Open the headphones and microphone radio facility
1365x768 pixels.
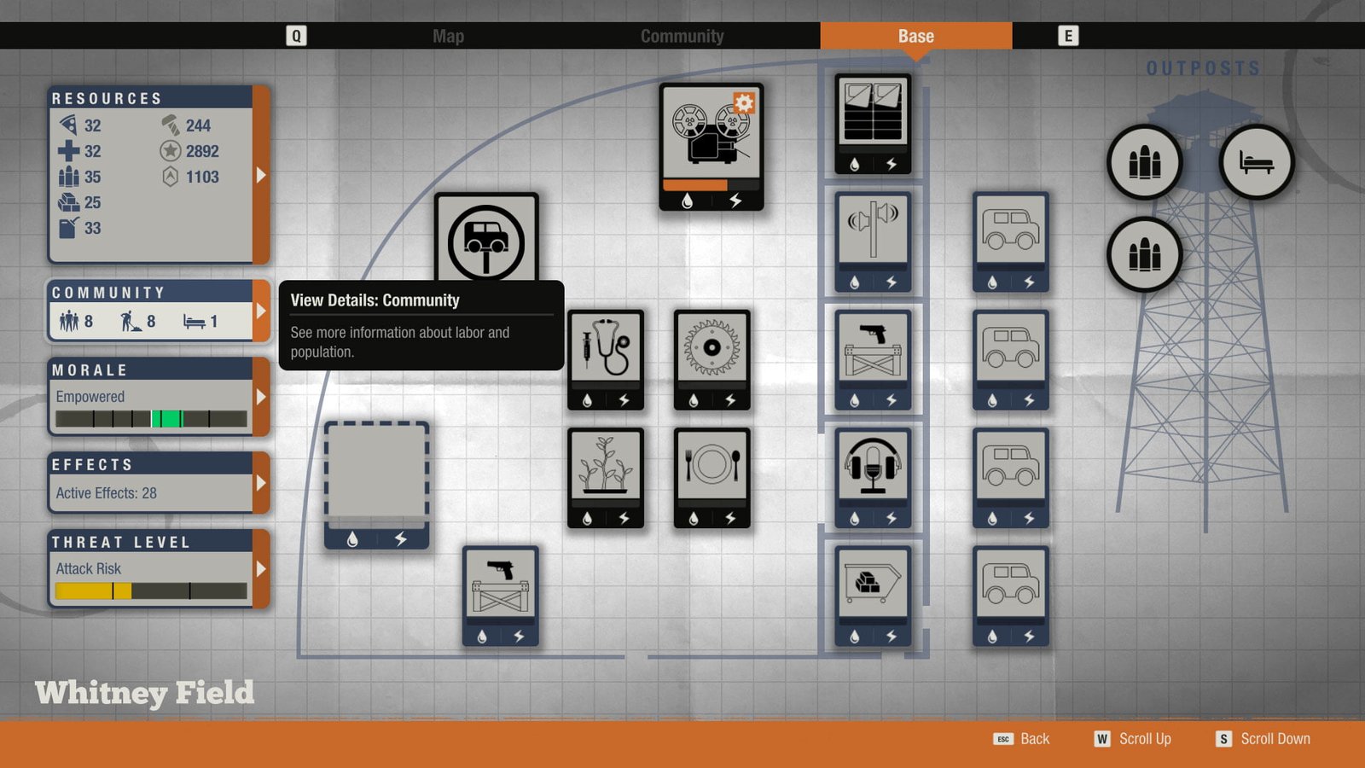tap(873, 478)
